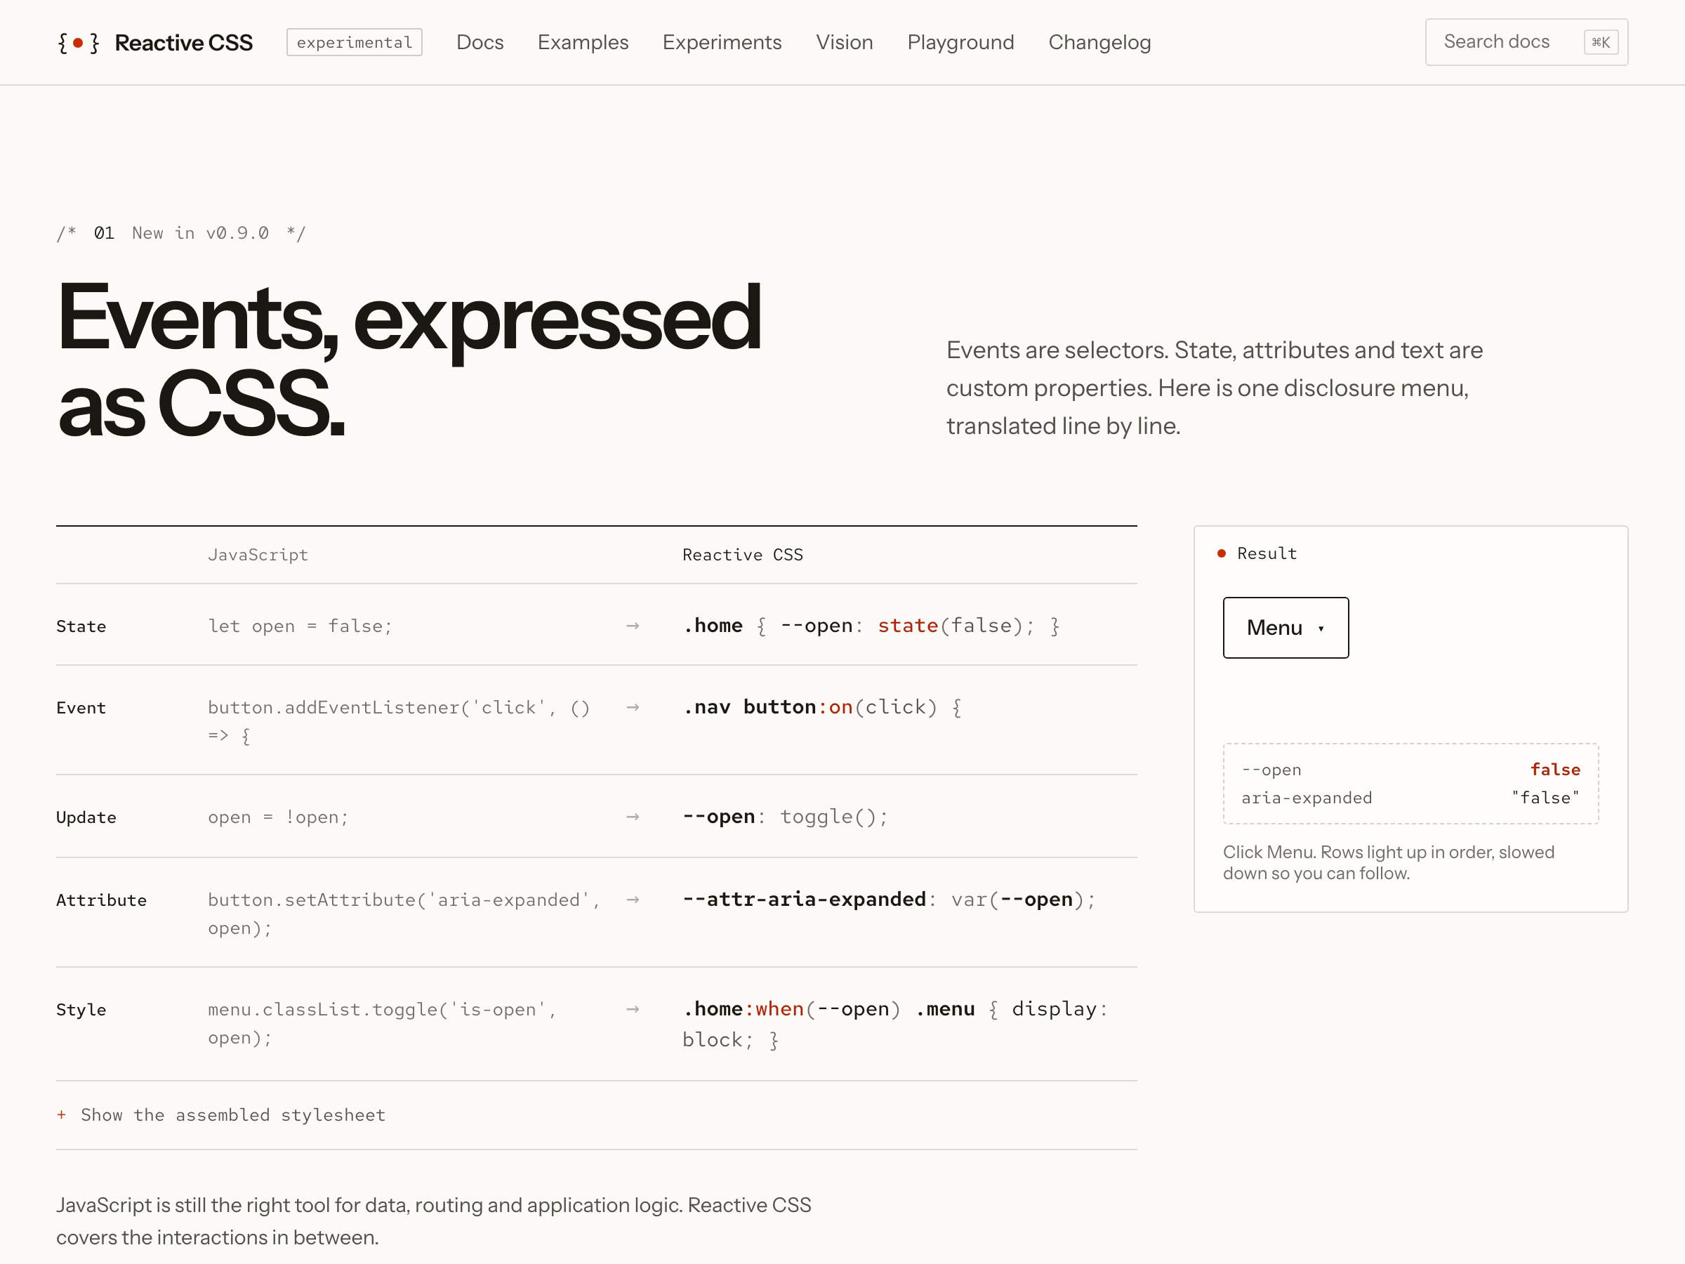The image size is (1685, 1264).
Task: Click the arrow in the Update row
Action: pos(633,817)
